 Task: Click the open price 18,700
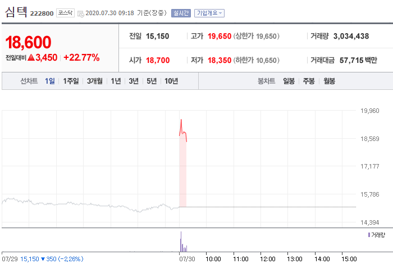point(158,60)
